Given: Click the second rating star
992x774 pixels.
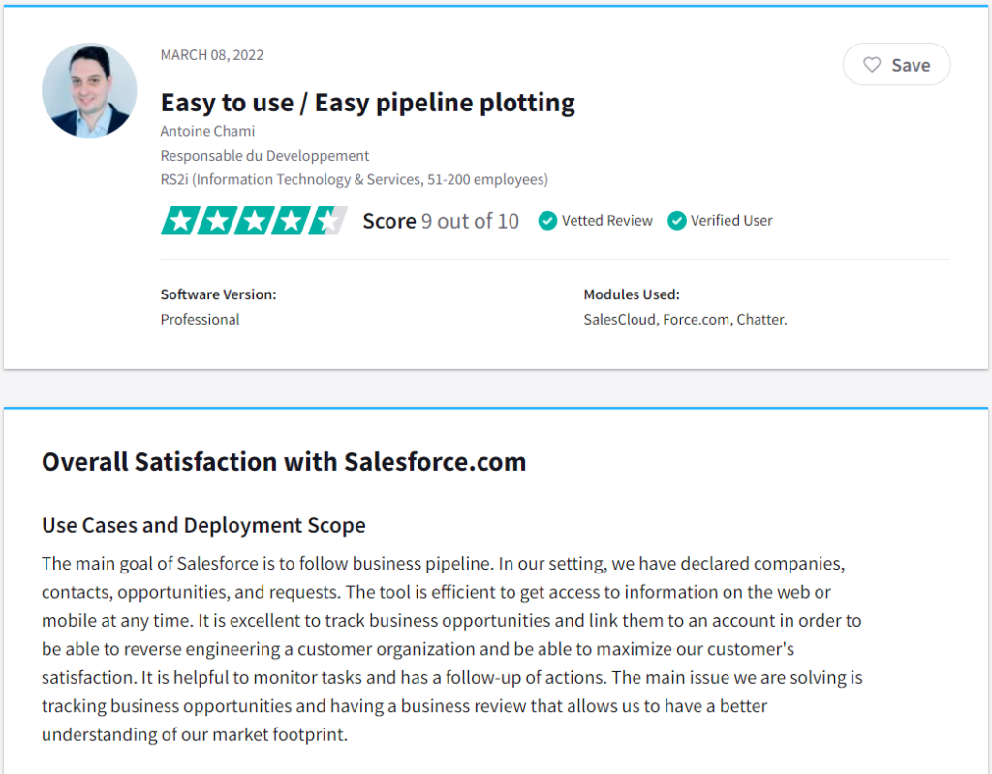Looking at the screenshot, I should 216,221.
